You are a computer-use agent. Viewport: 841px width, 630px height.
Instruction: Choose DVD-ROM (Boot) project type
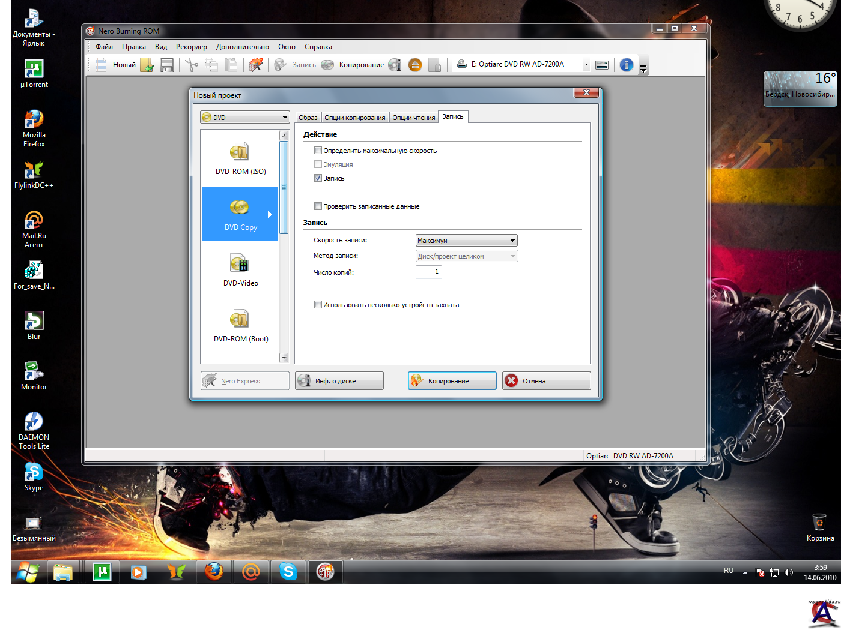(240, 326)
